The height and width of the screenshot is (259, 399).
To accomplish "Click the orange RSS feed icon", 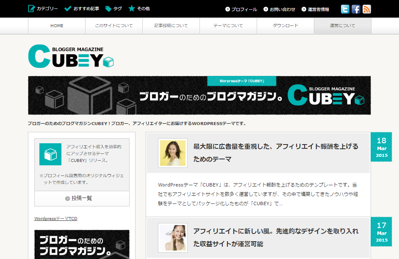I will 367,9.
